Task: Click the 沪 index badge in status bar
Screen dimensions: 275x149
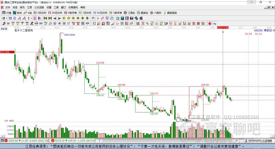Action: tap(6, 141)
